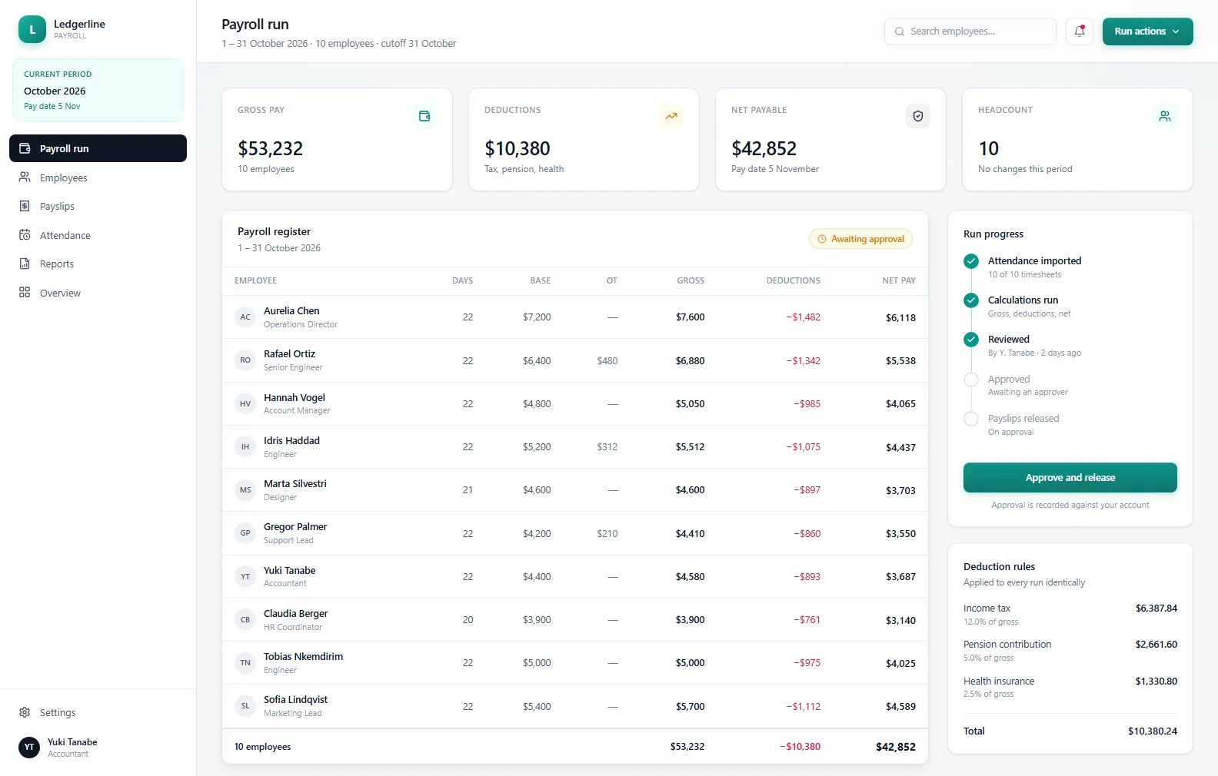Click Hannah Vogel's HV avatar

pyautogui.click(x=245, y=403)
